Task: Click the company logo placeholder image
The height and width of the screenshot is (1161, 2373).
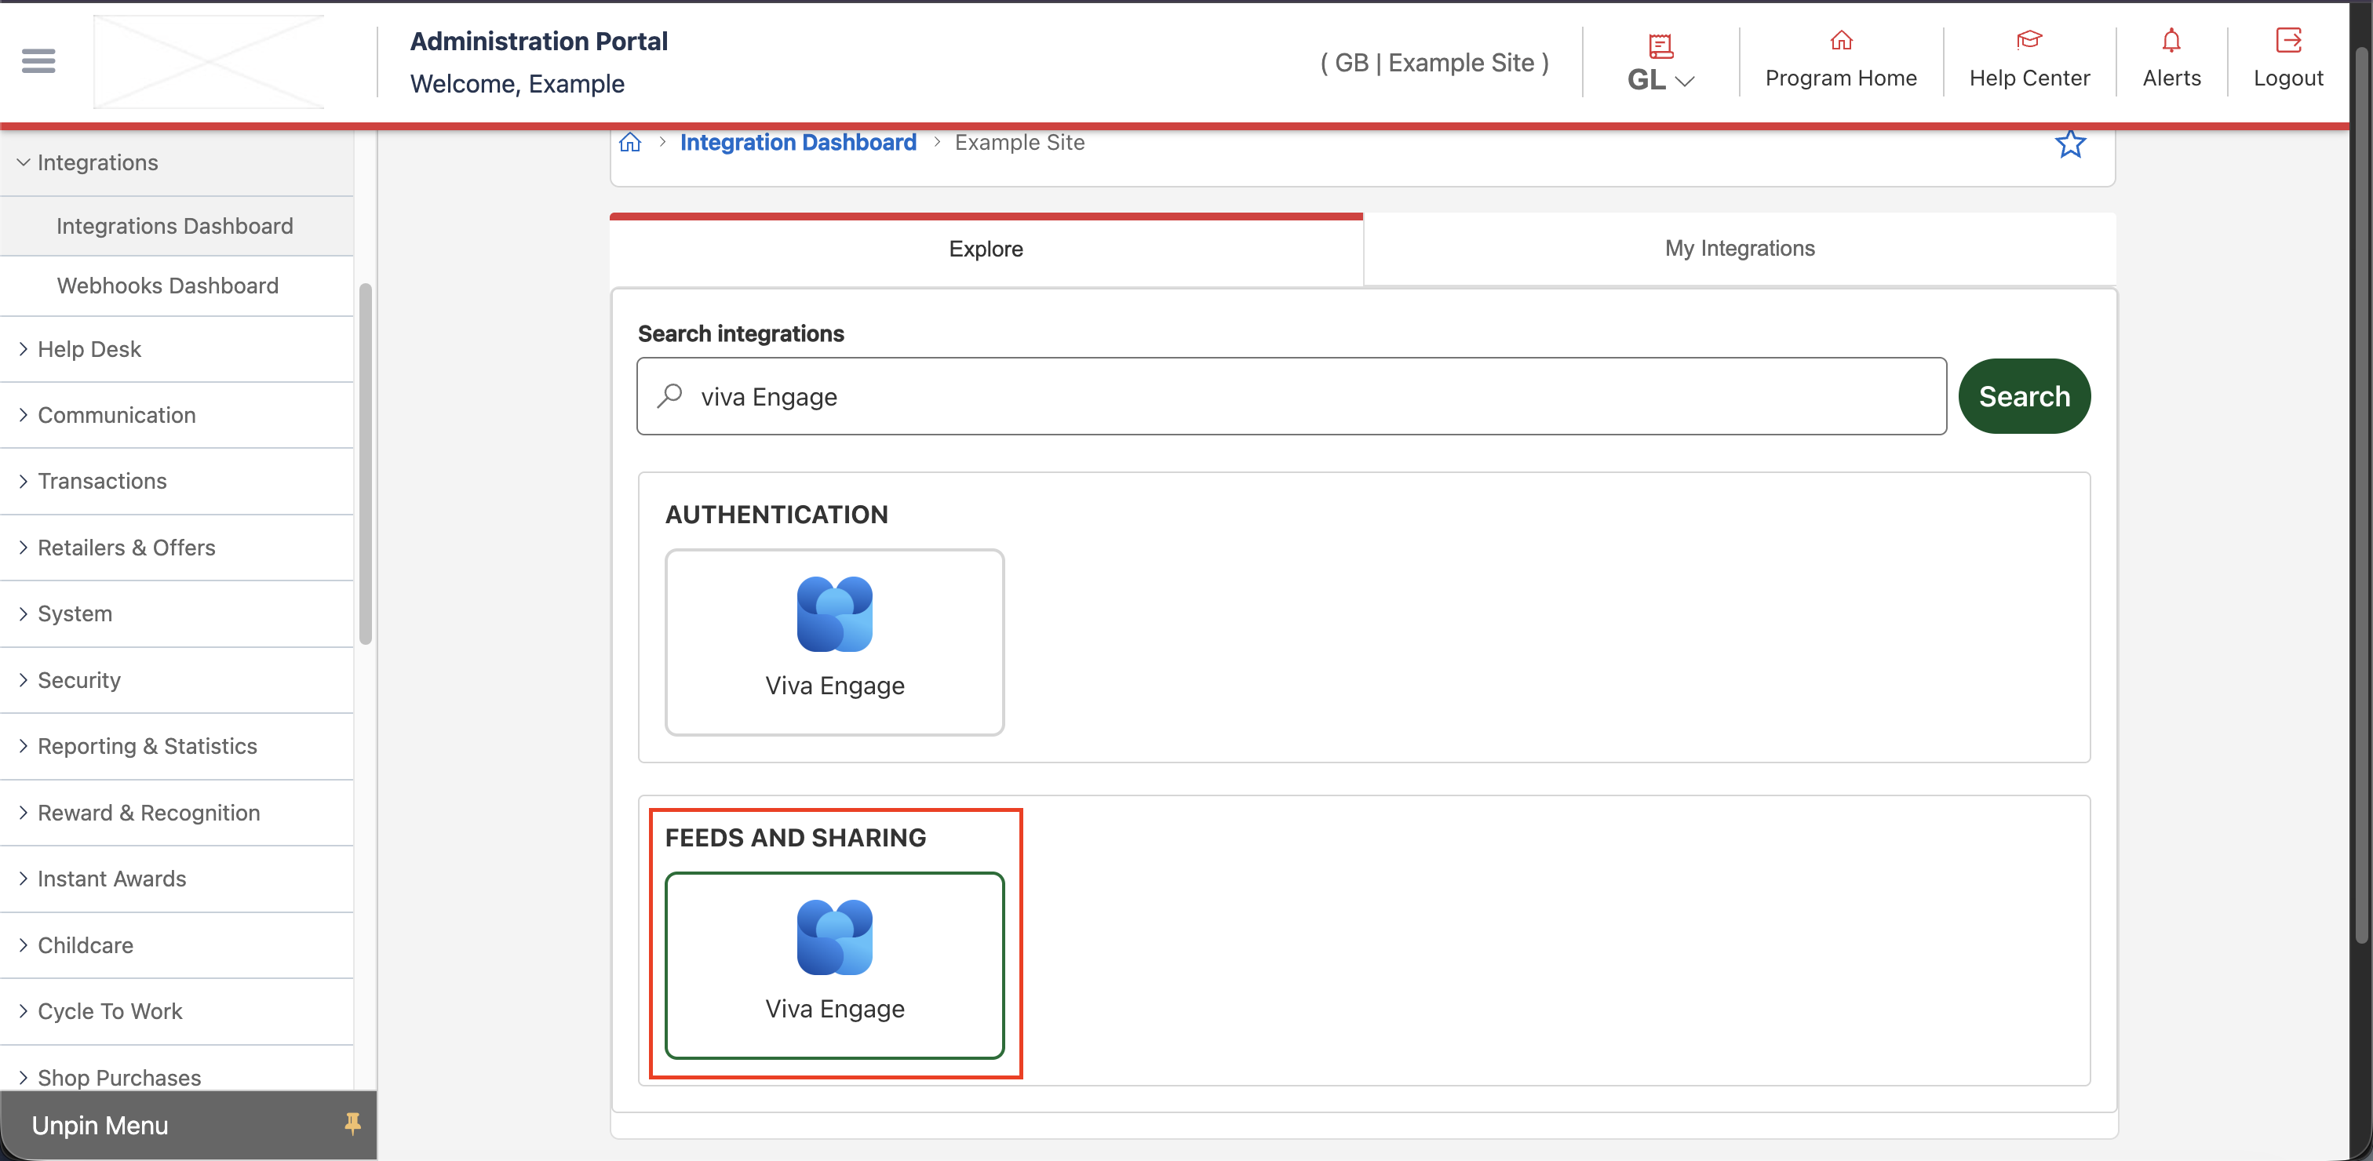Action: pos(209,62)
